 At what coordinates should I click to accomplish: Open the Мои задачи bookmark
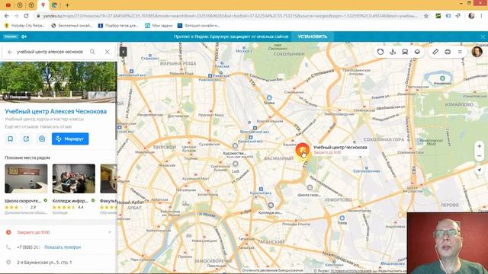pyautogui.click(x=159, y=25)
